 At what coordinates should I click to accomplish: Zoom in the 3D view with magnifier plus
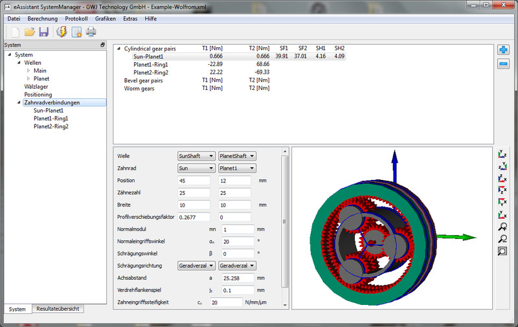coord(502,227)
